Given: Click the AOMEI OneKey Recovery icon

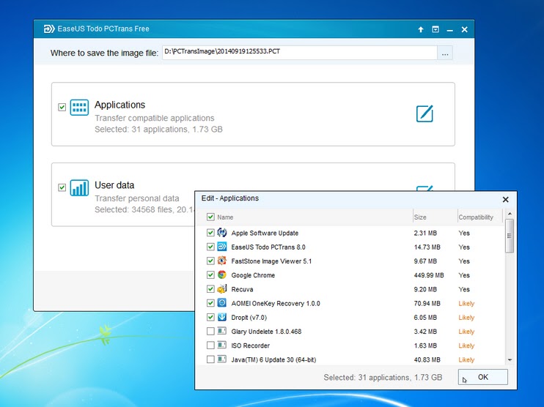Looking at the screenshot, I should (x=222, y=303).
